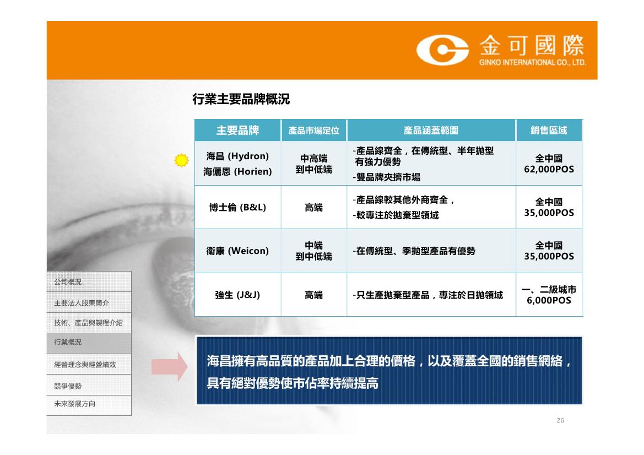This screenshot has height=455, width=644.
Task: Click 中高端 到中低端 positioning in Hydron row
Action: click(x=314, y=164)
